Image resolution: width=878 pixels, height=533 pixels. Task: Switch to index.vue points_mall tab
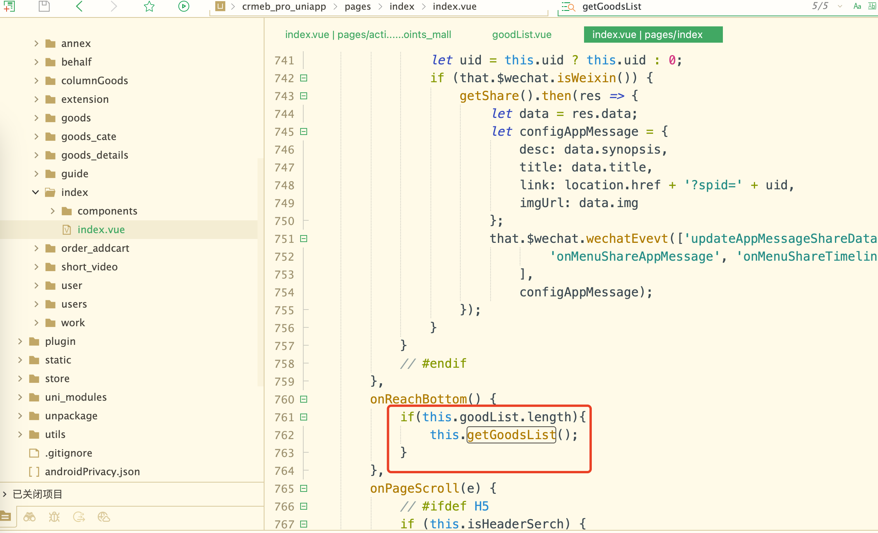point(368,35)
